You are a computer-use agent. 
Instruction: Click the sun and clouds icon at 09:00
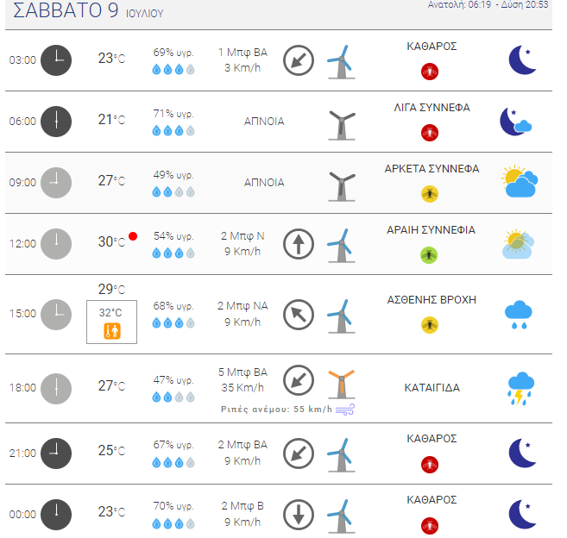click(520, 181)
